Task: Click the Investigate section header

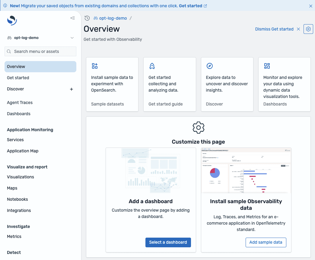Action: [x=18, y=227]
